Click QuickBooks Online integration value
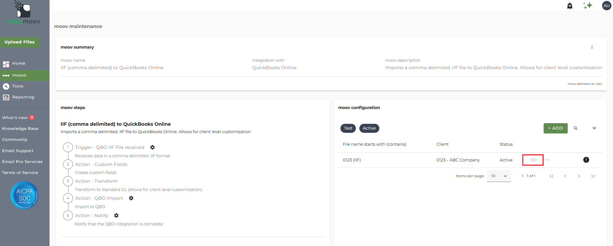 point(274,68)
